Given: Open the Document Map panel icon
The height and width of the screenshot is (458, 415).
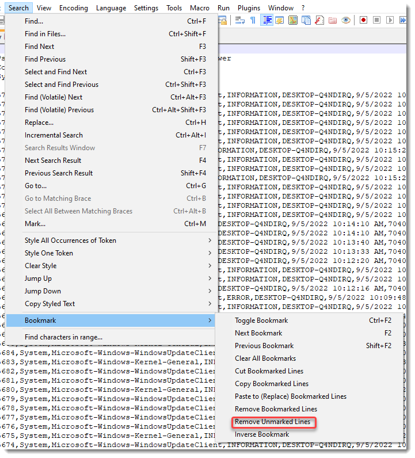Looking at the screenshot, I should pos(293,20).
